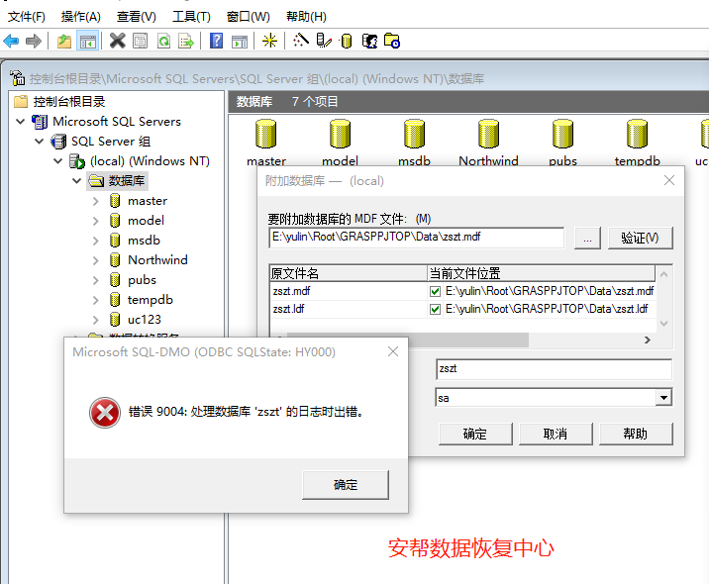
Task: Click the Up one level folder icon
Action: 64,42
